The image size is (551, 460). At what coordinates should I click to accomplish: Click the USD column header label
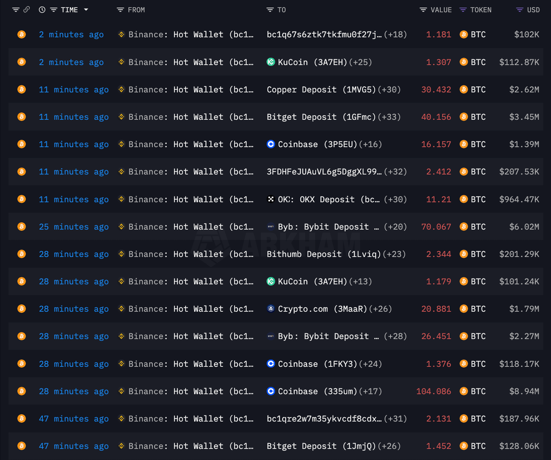533,10
